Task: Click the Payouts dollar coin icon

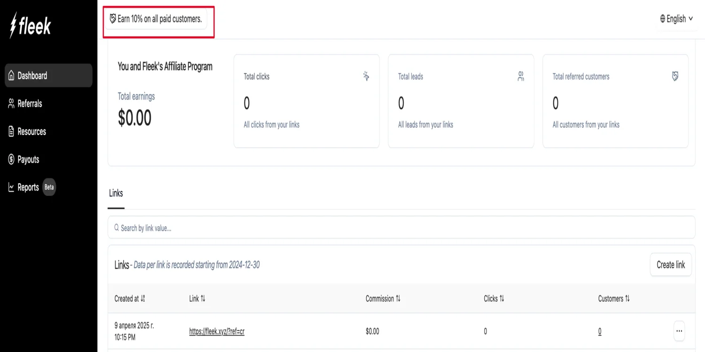Action: tap(11, 160)
